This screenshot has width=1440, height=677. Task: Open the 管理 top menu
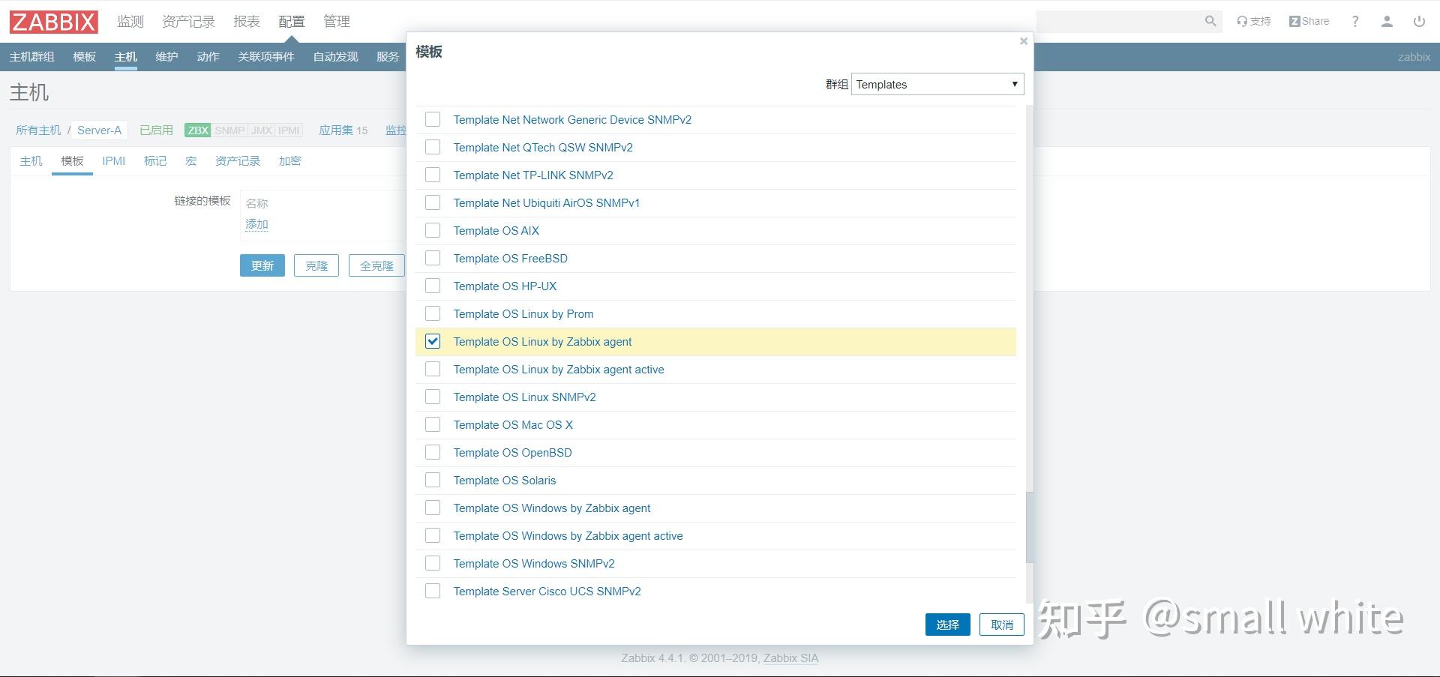pos(337,22)
